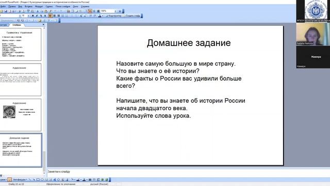Click the Color/Grayscale icon left of the zoom box
Image resolution: width=330 pixels, height=186 pixels.
point(98,11)
